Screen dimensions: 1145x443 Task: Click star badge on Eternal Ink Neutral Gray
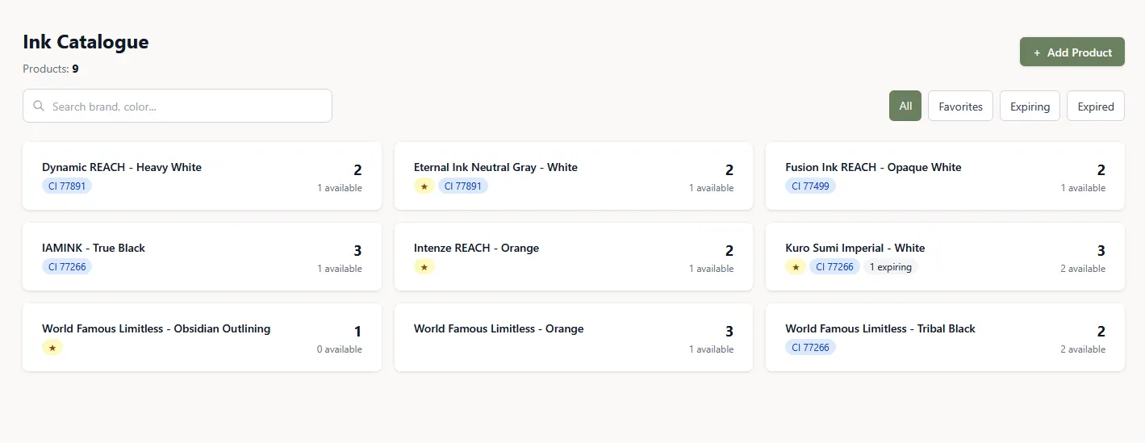pyautogui.click(x=424, y=186)
